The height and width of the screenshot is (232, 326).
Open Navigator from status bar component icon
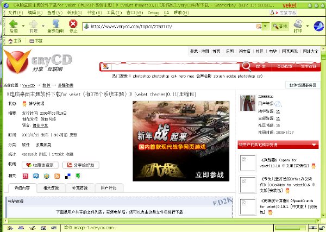pos(9,228)
